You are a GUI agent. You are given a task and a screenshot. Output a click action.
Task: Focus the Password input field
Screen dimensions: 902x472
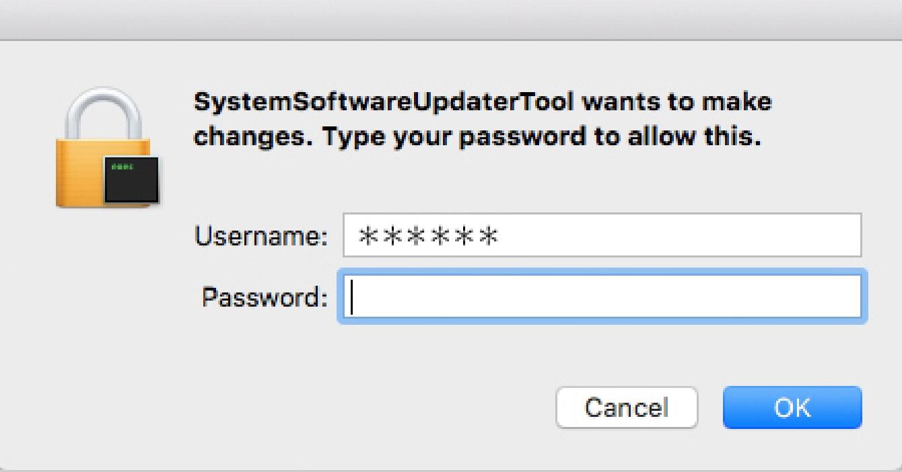click(602, 297)
